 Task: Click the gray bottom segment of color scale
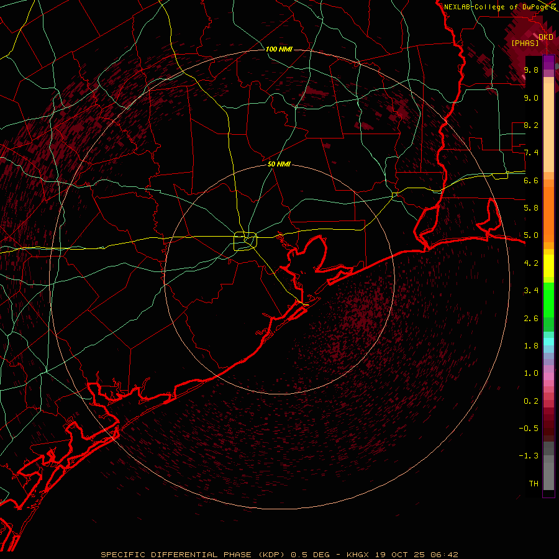[x=548, y=466]
